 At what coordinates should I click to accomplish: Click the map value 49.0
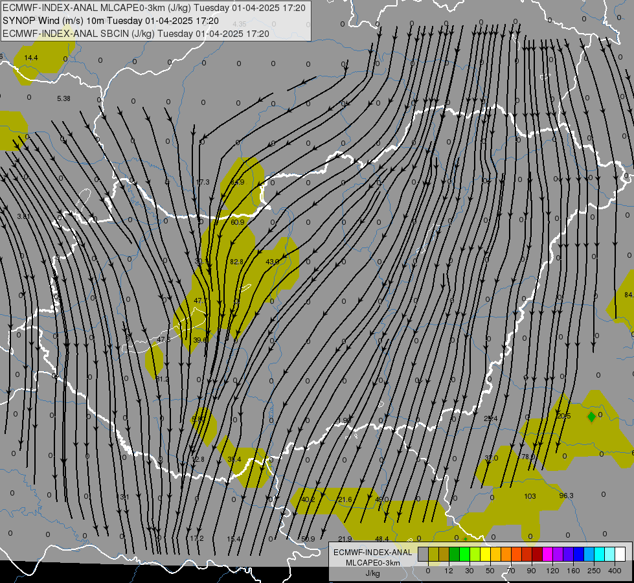tap(381, 499)
